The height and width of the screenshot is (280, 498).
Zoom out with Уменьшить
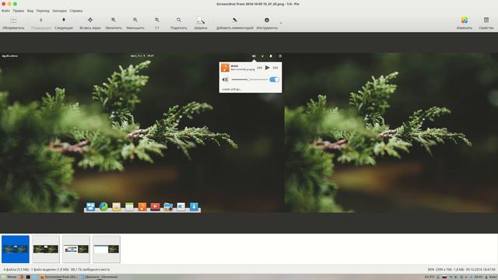point(135,23)
